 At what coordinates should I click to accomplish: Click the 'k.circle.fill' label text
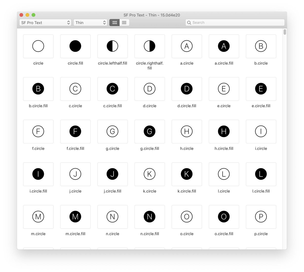coord(187,191)
